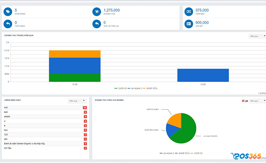Open 'Hôm qua' dropdown in Doanh thu theo chi nhánh
Viewport: 266px width, 163px height.
click(x=258, y=101)
